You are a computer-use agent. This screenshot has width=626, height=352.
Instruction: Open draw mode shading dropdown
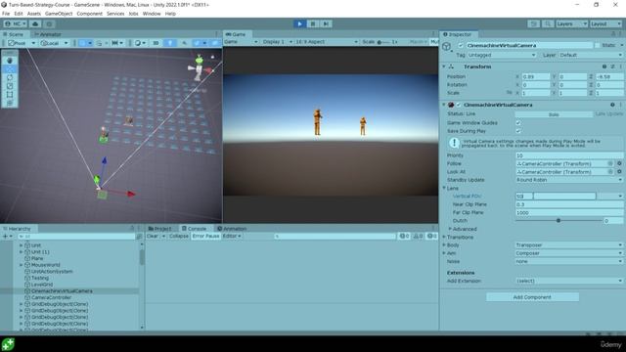[139, 43]
